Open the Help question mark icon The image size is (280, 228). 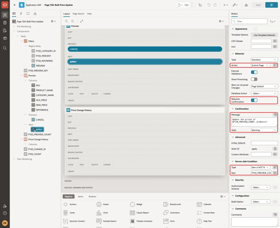tap(5, 213)
